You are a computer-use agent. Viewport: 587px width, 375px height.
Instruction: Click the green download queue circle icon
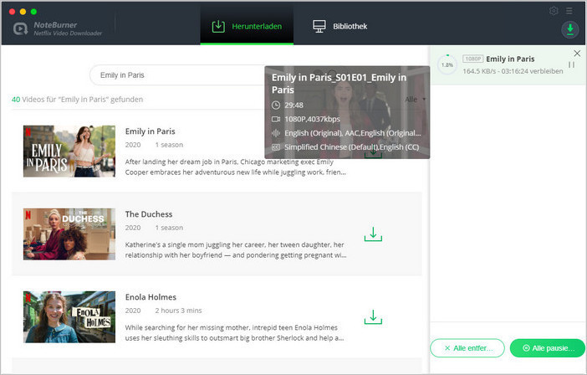569,29
